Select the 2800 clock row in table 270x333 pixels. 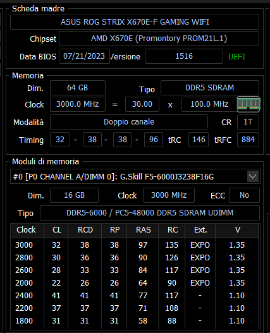coord(135,258)
